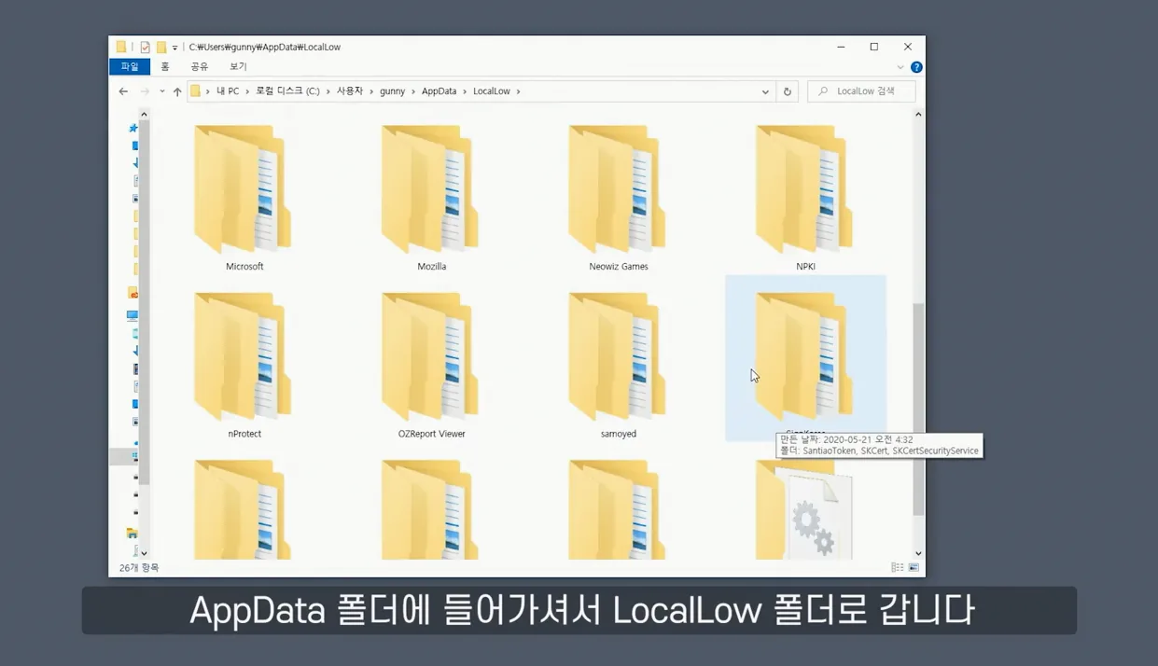Click the nProtect folder name label
The width and height of the screenshot is (1158, 666).
244,434
